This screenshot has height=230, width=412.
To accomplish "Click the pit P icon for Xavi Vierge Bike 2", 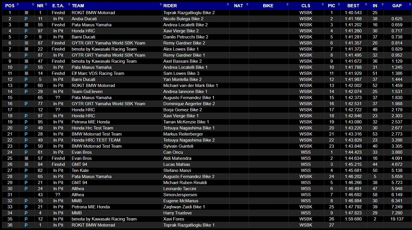I will (26, 31).
